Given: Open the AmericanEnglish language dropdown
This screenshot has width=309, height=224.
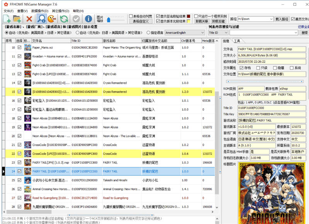Looking at the screenshot, I should pyautogui.click(x=202, y=33).
